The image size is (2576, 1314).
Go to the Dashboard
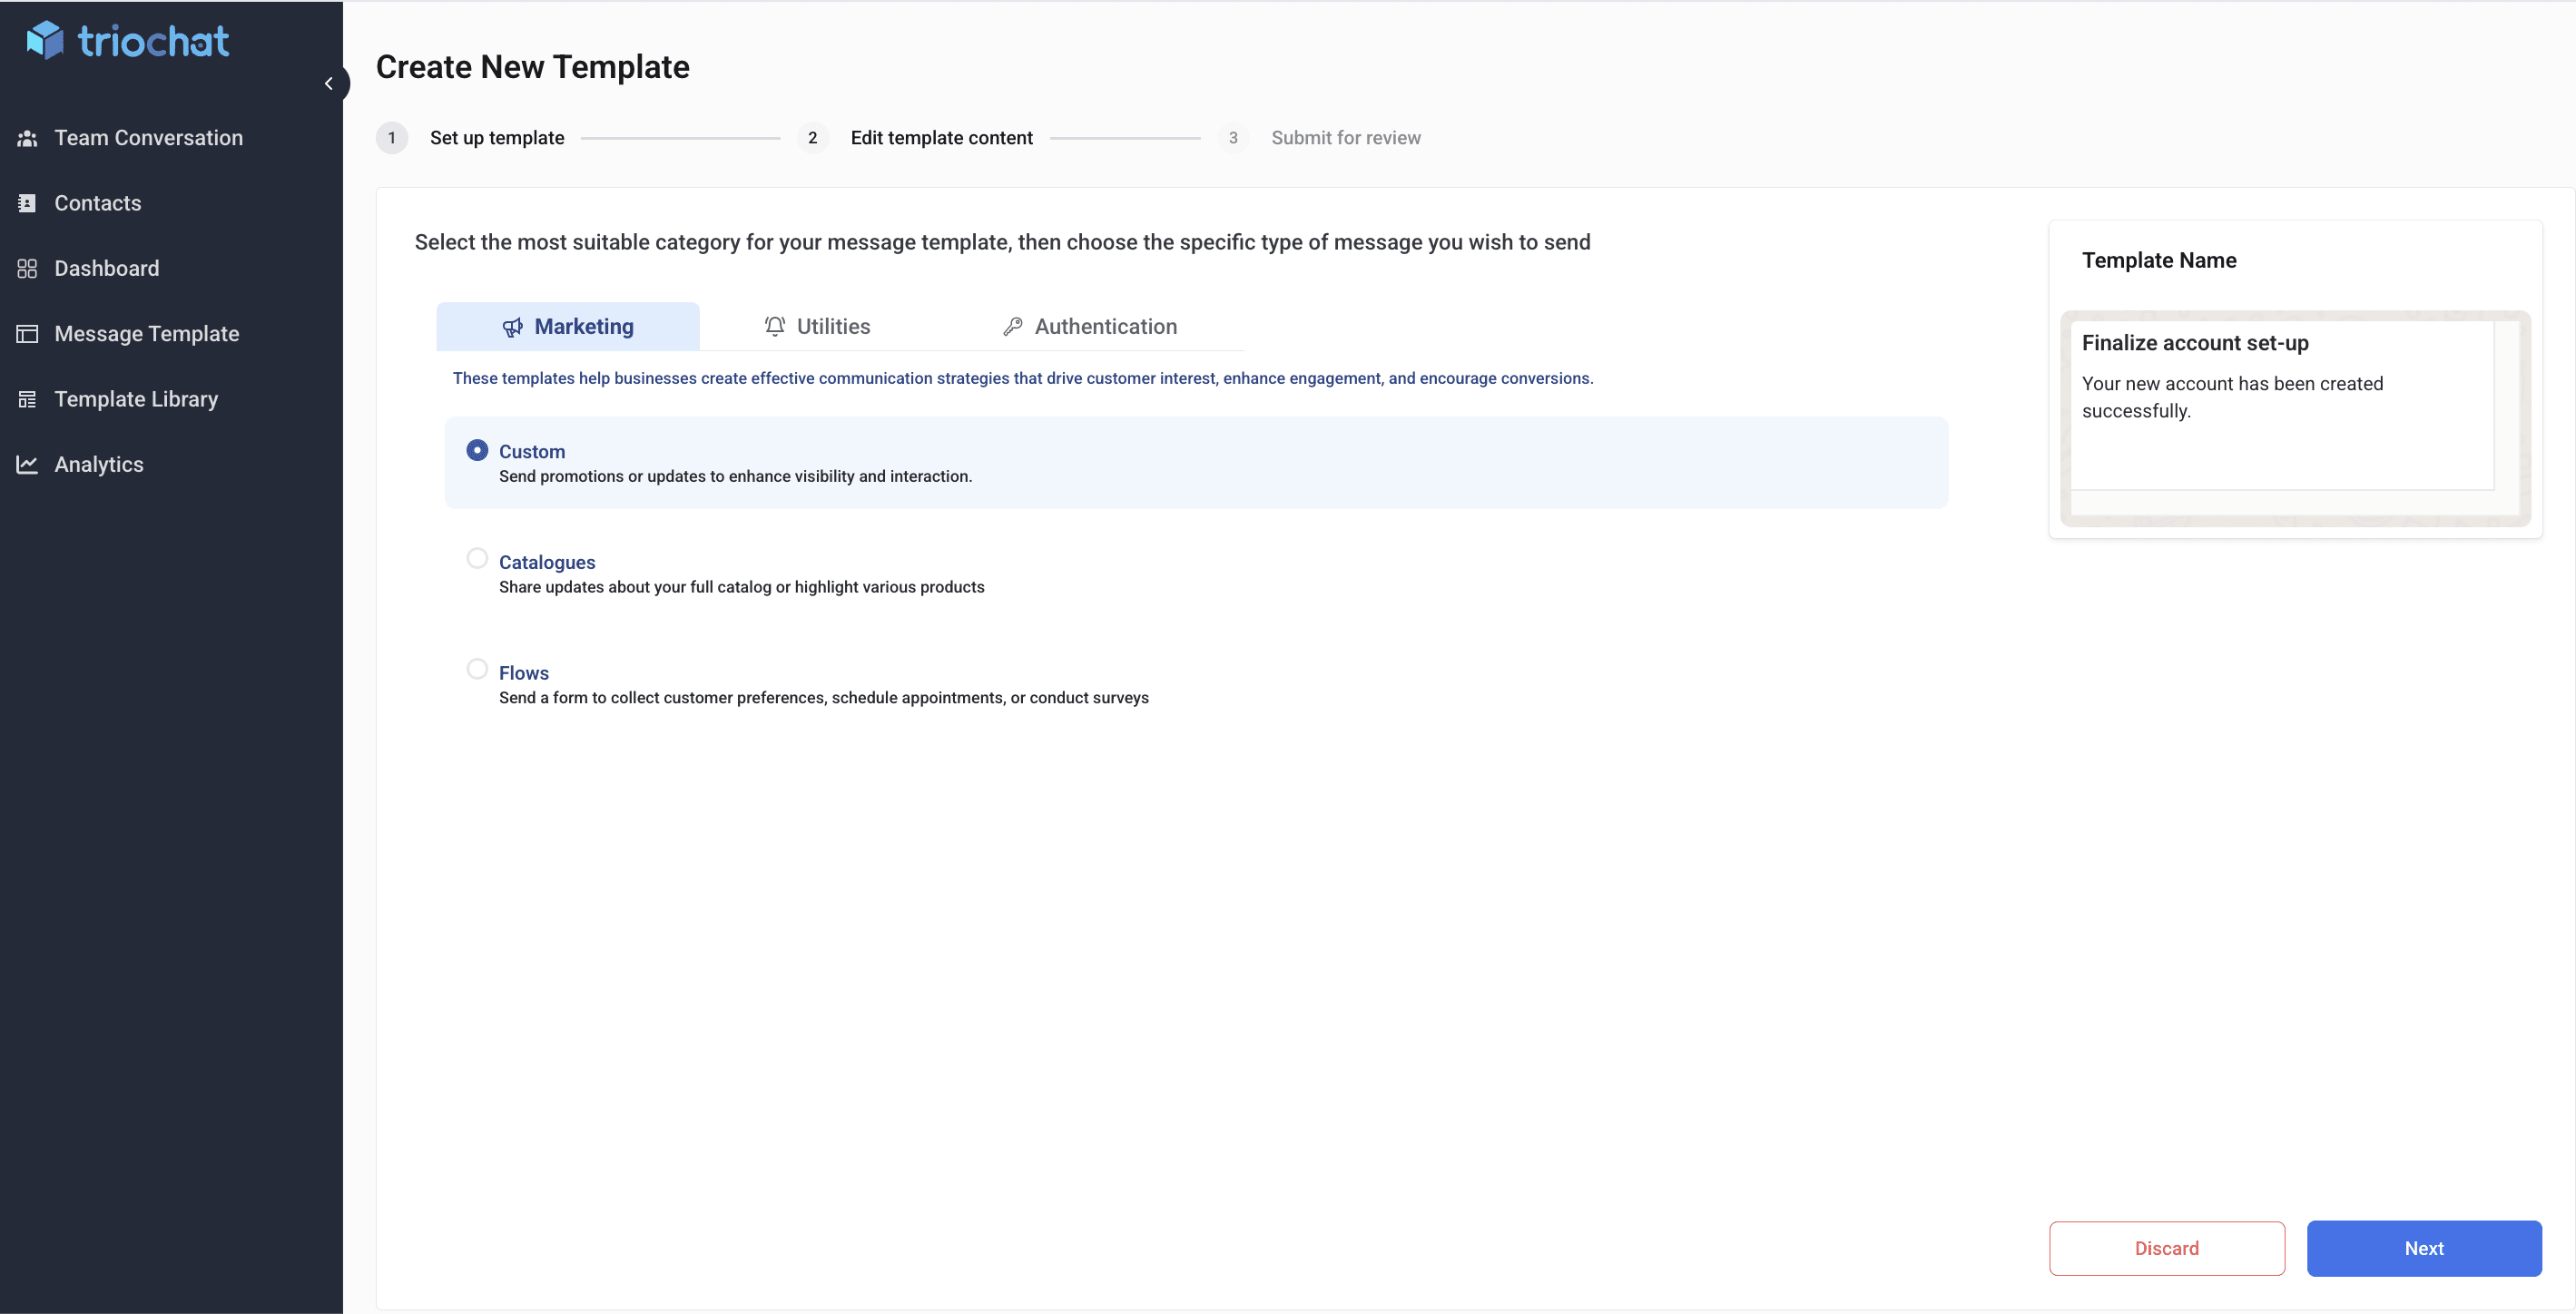coord(106,268)
